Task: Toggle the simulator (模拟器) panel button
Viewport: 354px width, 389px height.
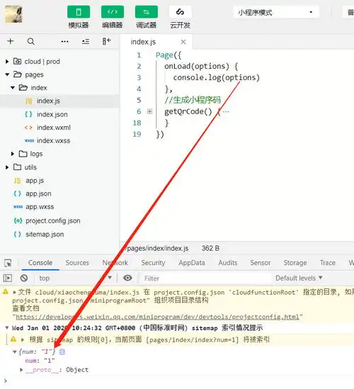Action: [x=79, y=12]
